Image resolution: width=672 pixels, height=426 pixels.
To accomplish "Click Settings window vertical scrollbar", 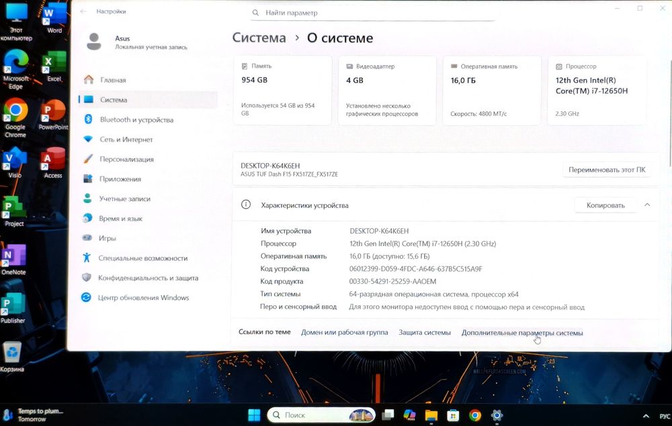I will tap(670, 113).
